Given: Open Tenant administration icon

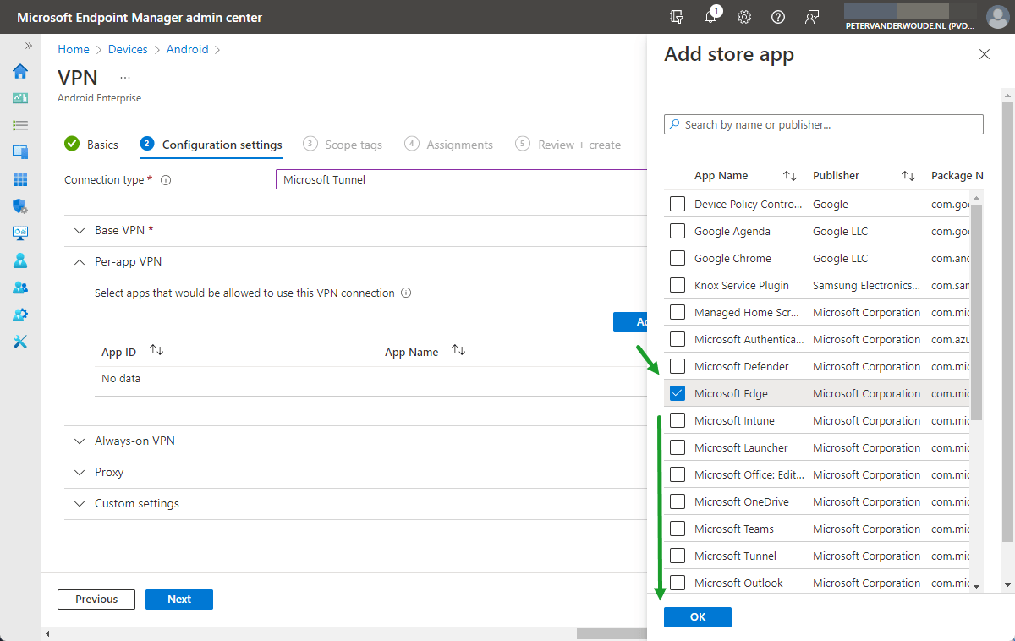Looking at the screenshot, I should 20,315.
